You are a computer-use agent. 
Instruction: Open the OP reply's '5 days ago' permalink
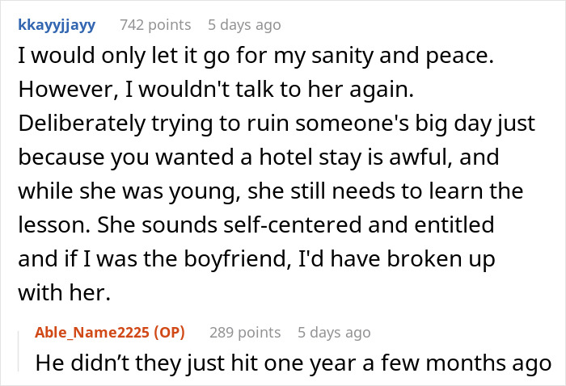click(334, 332)
